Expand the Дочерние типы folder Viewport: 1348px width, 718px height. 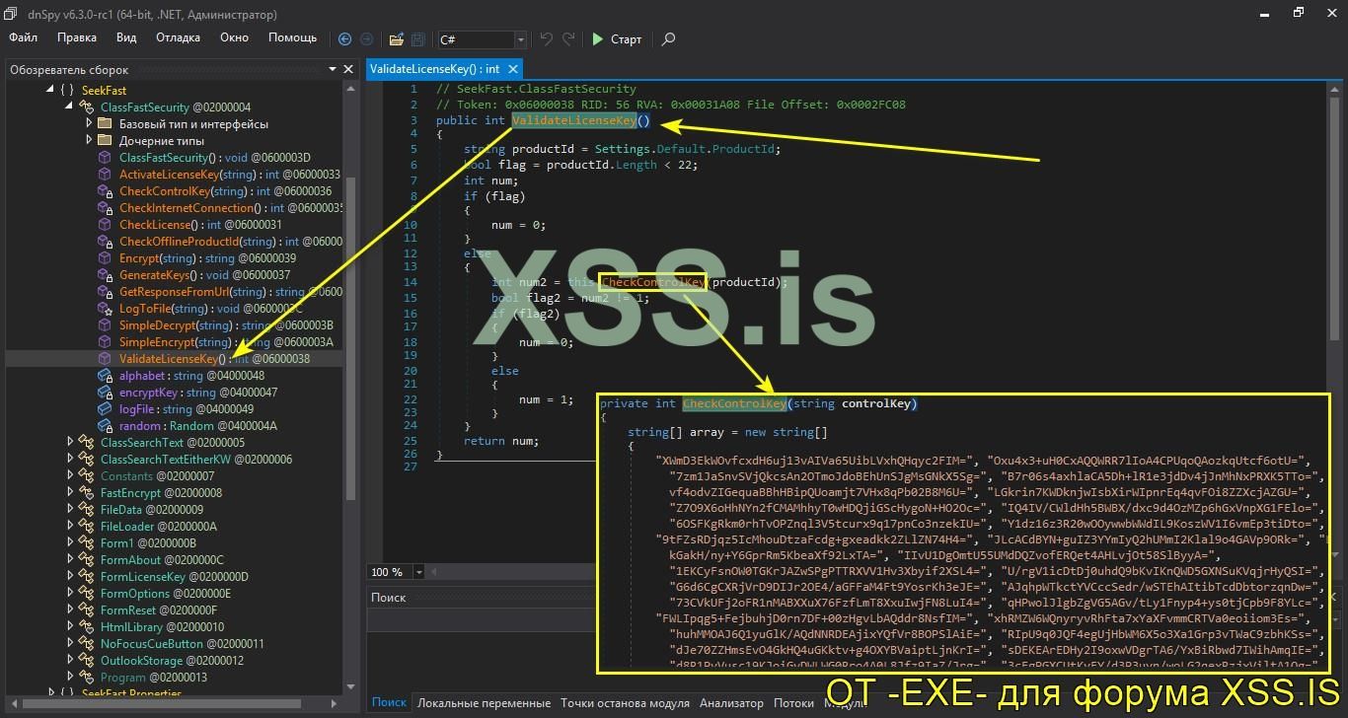pyautogui.click(x=89, y=141)
